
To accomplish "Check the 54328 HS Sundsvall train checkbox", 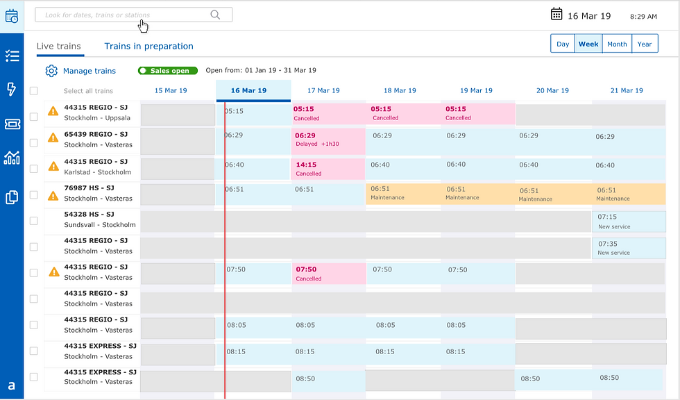I will click(x=34, y=221).
